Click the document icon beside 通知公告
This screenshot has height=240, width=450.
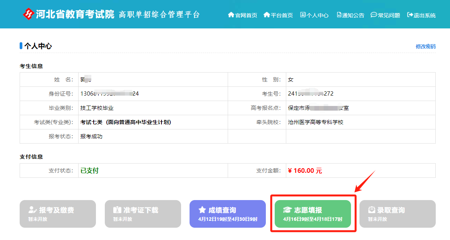tap(339, 15)
